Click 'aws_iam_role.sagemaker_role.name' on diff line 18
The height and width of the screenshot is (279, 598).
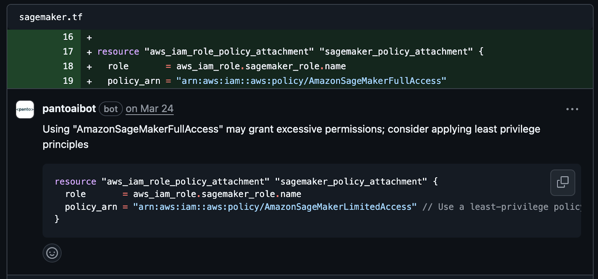coord(261,66)
